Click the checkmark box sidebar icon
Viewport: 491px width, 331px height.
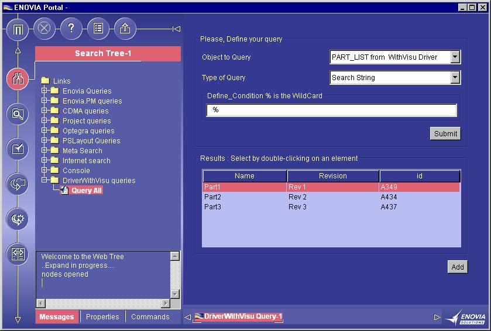[x=18, y=149]
